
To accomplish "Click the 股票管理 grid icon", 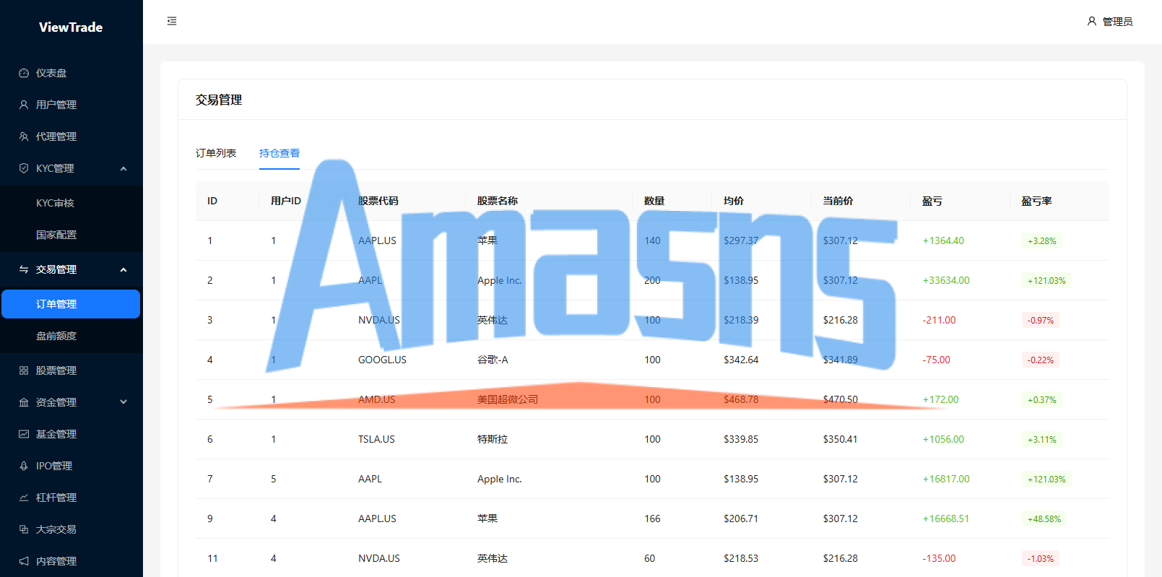I will 24,370.
